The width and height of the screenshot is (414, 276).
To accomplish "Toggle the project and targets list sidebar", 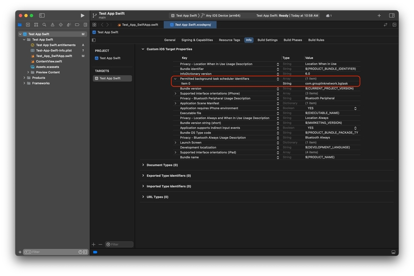I will coord(94,40).
